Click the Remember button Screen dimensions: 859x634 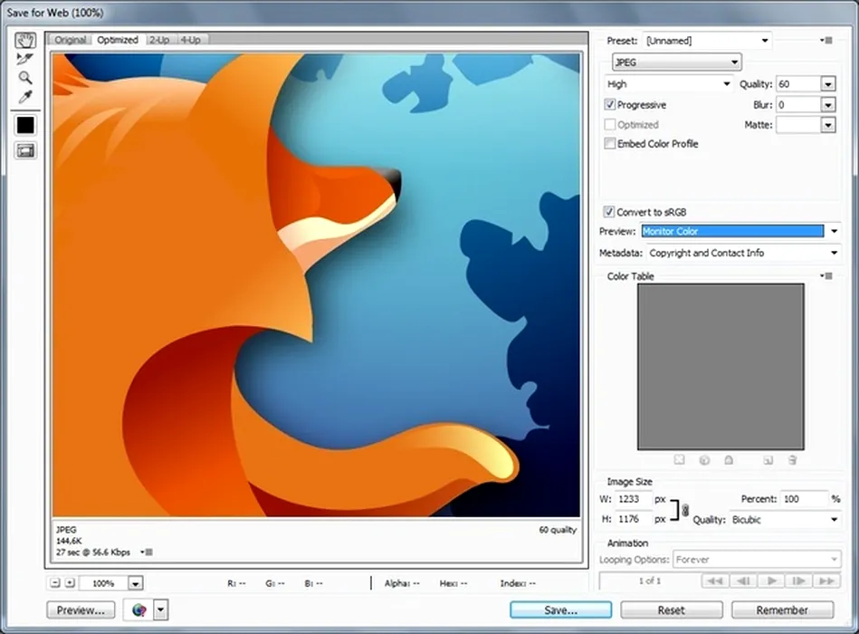tap(781, 610)
